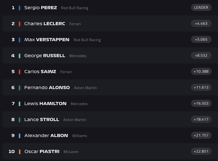The width and height of the screenshot is (218, 161).
Task: Click the McLaren team label
Action: pos(71,152)
